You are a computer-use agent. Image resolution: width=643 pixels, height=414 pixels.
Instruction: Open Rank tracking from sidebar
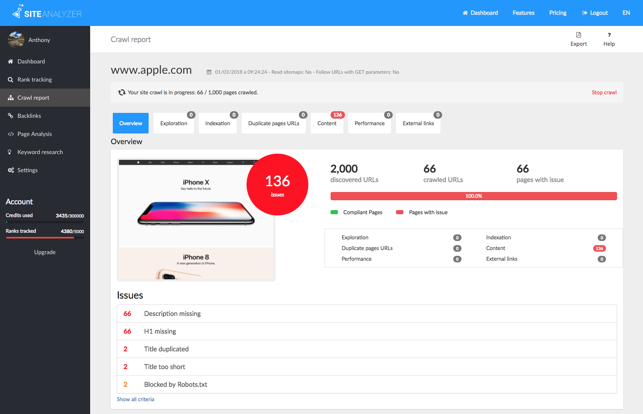tap(45, 80)
